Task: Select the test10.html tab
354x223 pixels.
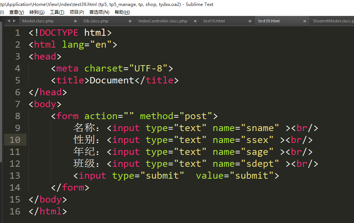Action: 214,21
